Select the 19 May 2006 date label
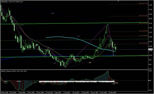 click(4, 92)
